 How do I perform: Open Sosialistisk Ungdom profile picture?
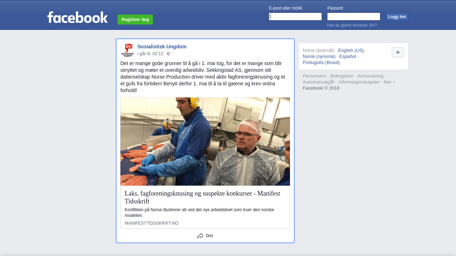click(x=128, y=50)
